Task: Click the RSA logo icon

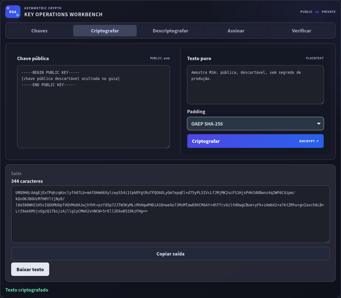Action: pyautogui.click(x=13, y=12)
